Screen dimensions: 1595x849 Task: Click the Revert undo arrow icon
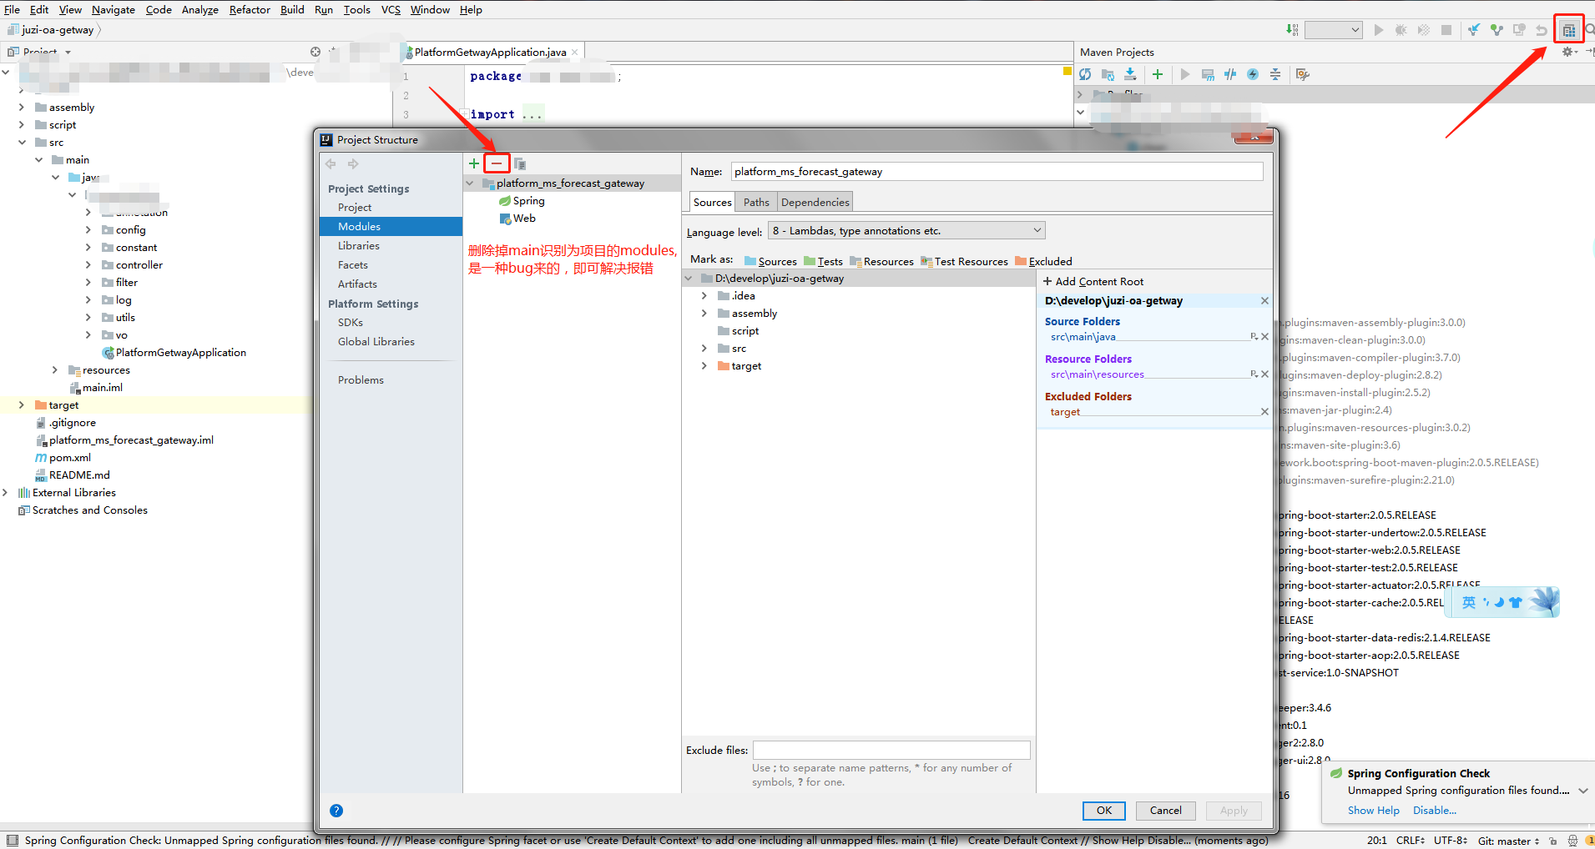click(x=1542, y=30)
